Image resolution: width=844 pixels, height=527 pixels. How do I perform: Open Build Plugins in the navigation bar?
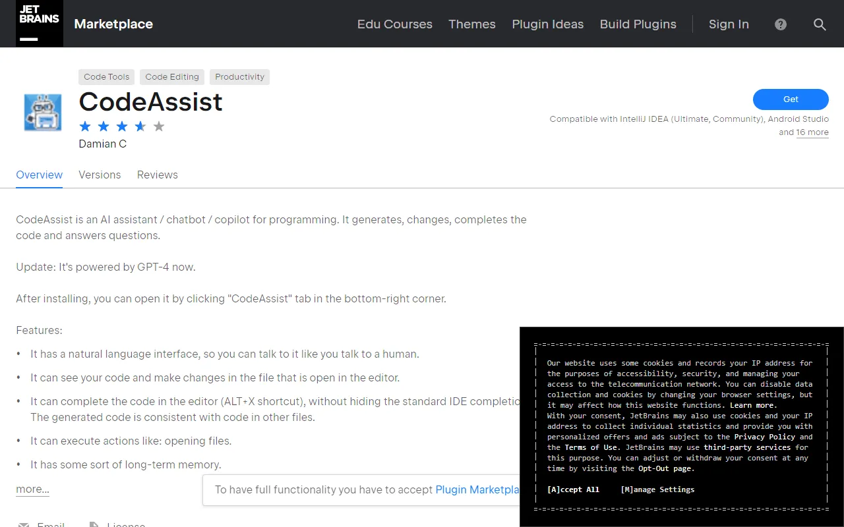638,24
